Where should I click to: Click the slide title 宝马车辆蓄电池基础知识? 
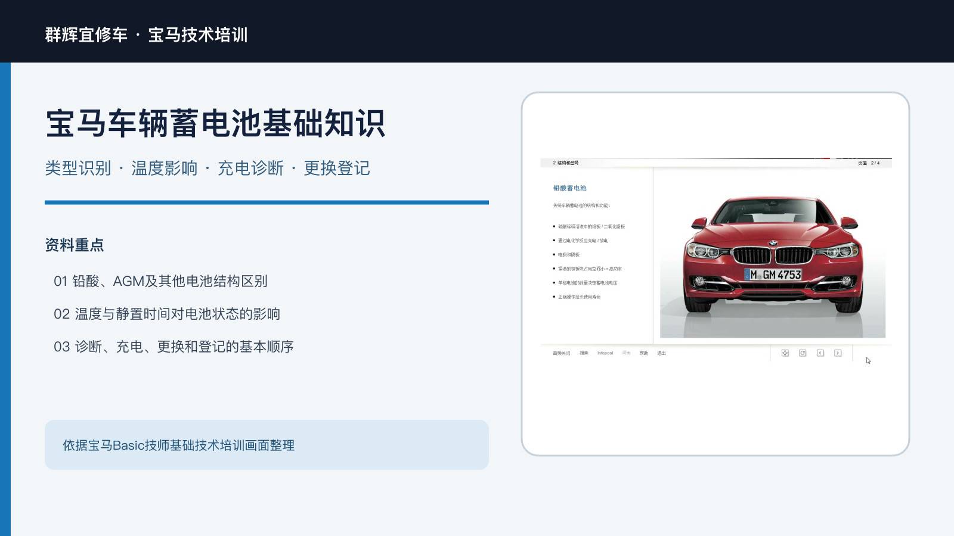coord(215,123)
